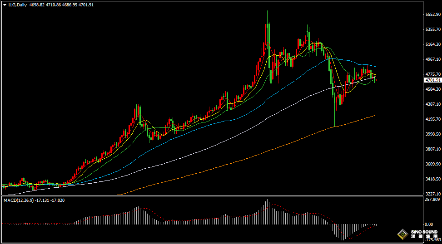Click the 4967.10 level on price scale

tap(432, 59)
